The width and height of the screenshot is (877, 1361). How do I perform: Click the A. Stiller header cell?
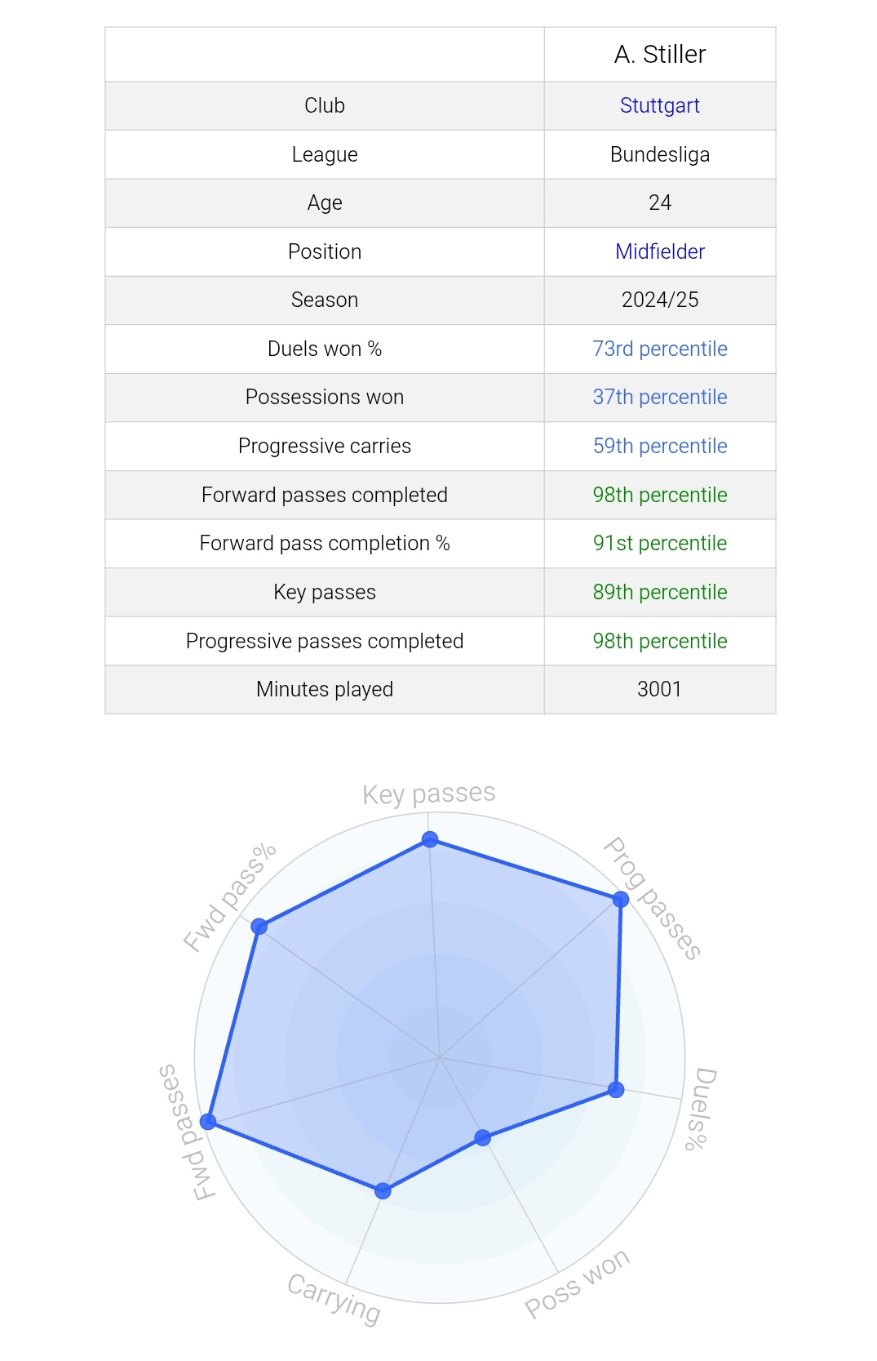click(660, 55)
